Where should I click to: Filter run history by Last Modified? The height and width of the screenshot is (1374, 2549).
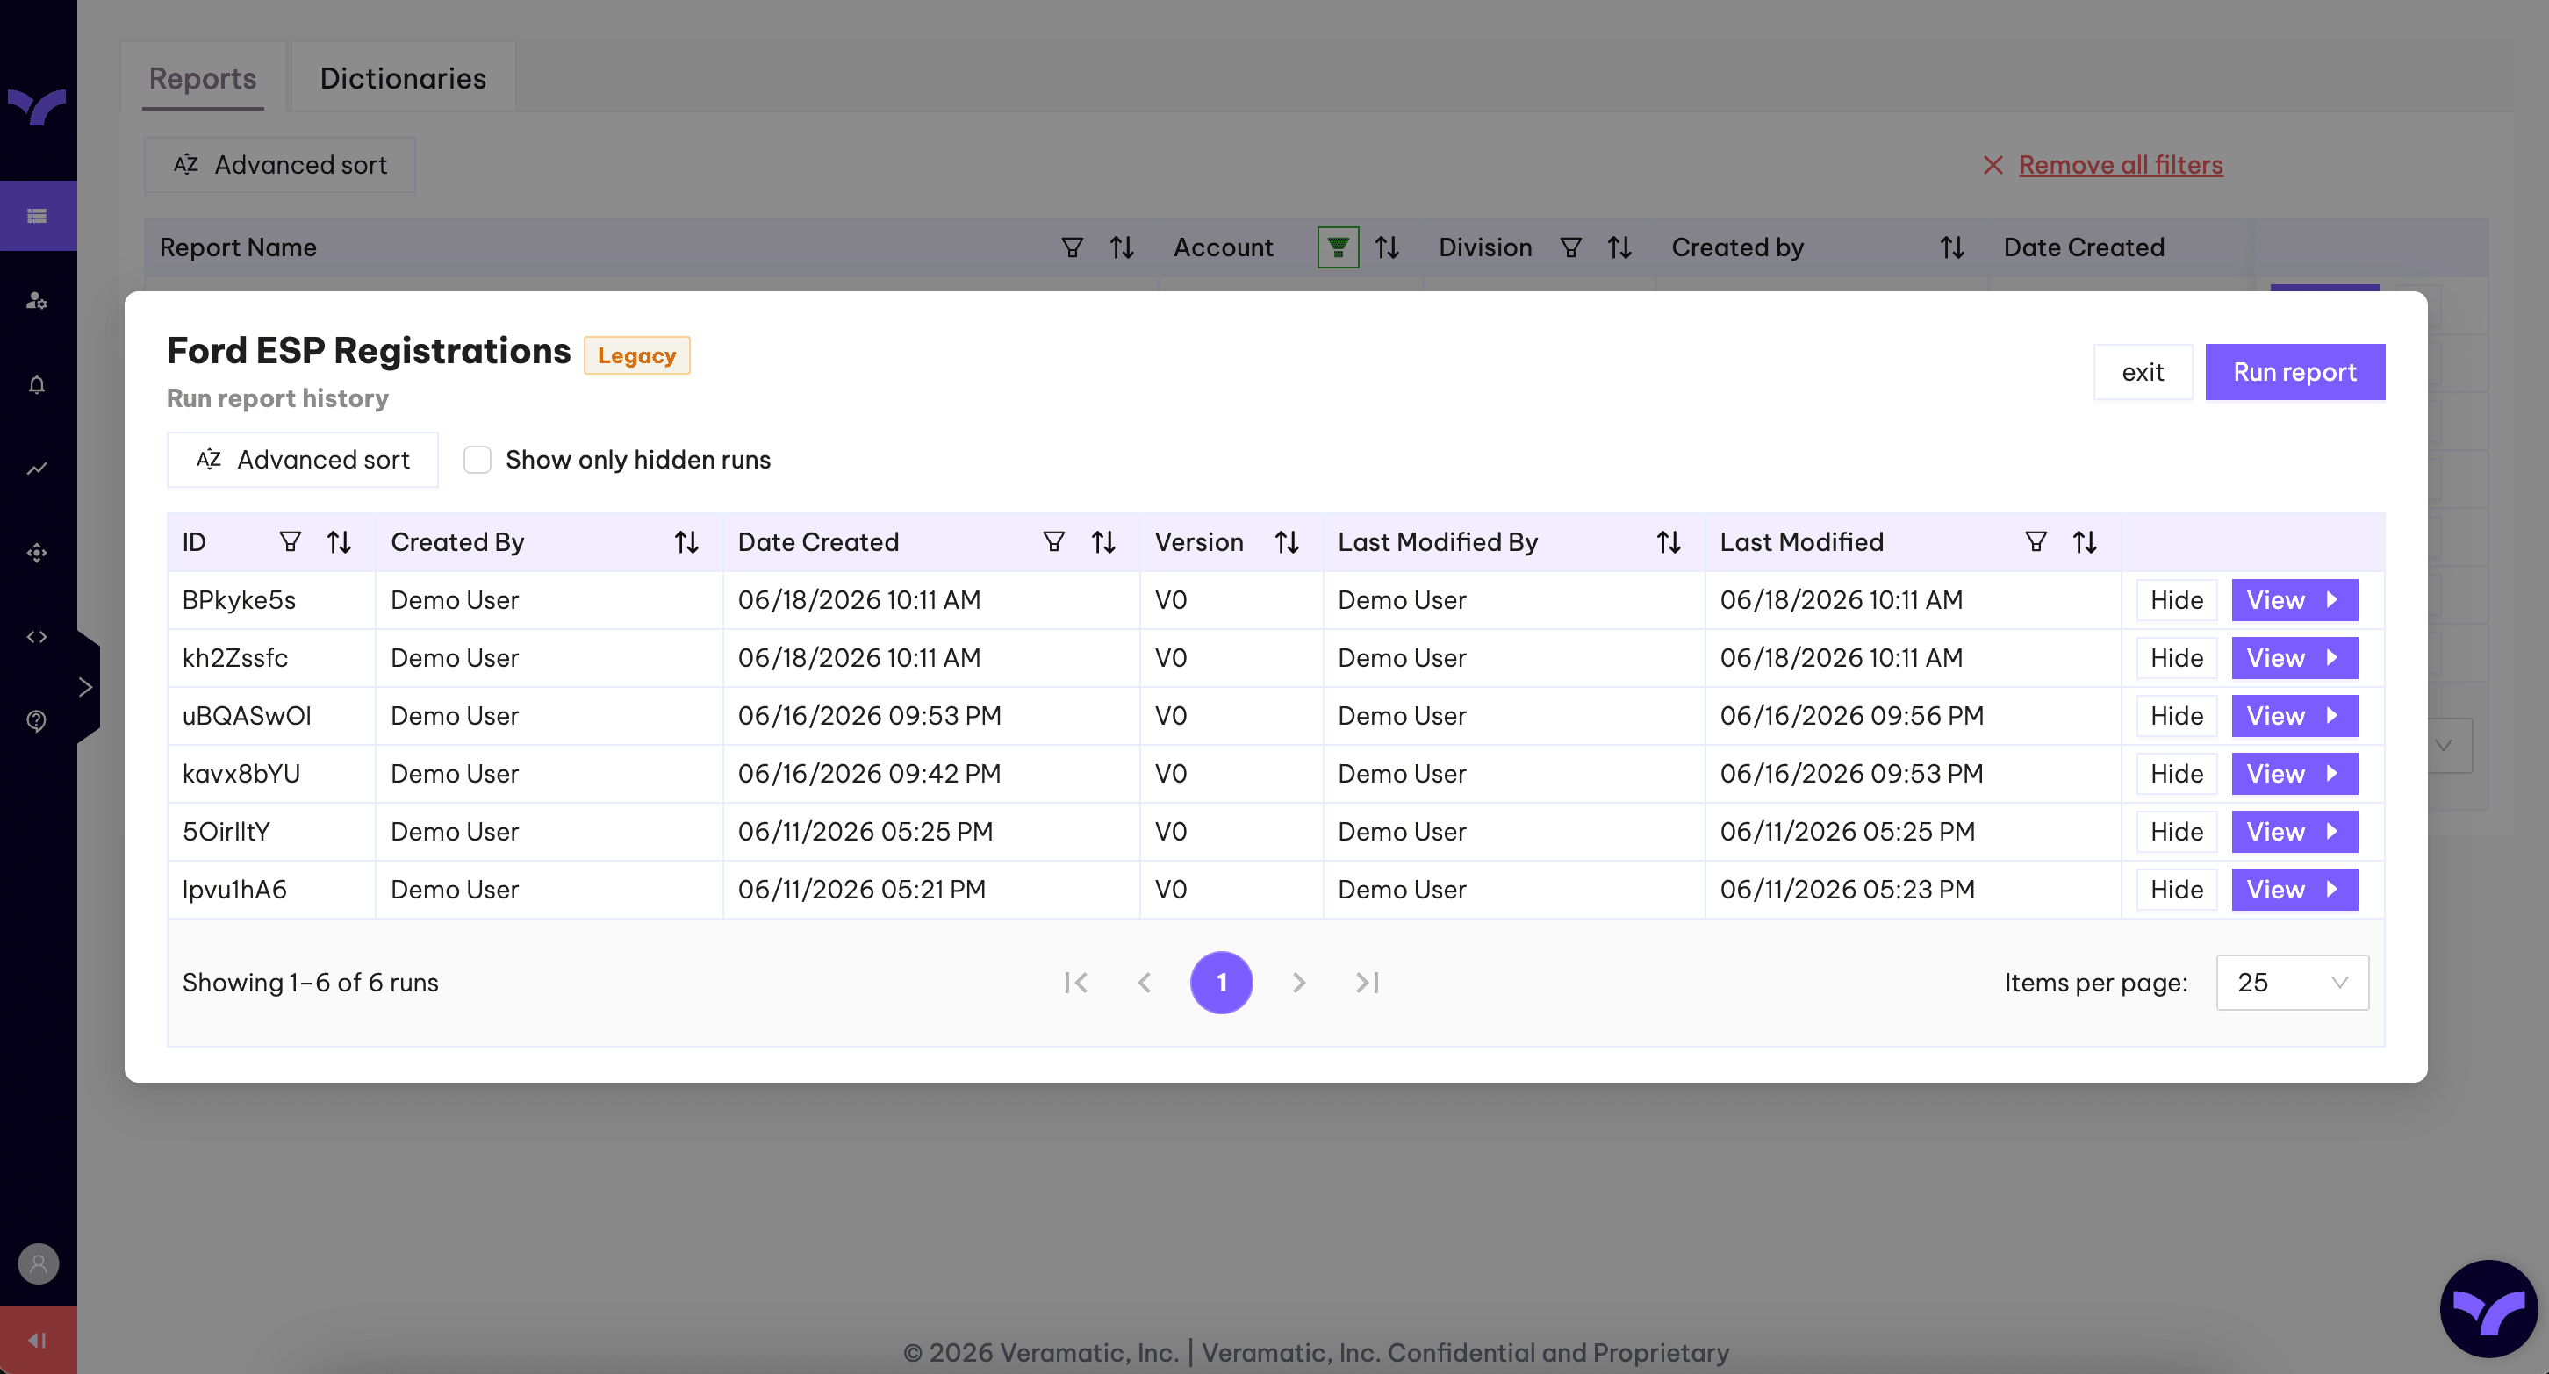pyautogui.click(x=2036, y=542)
